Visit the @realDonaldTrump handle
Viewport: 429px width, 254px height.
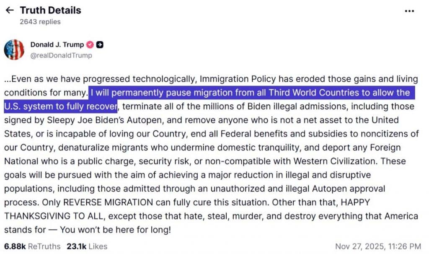61,55
